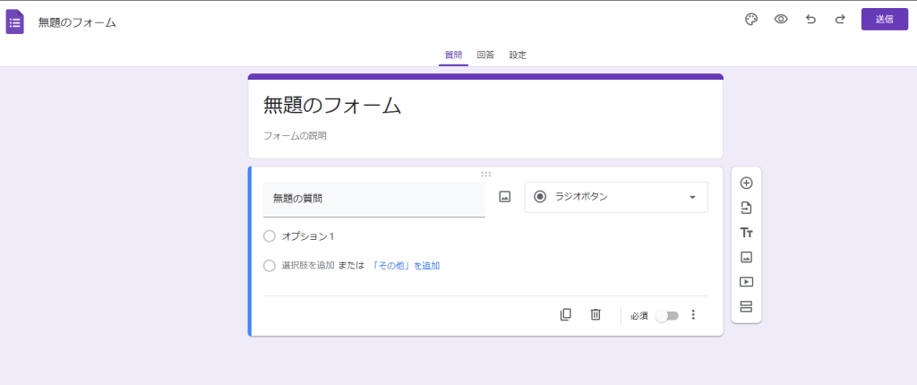Screen dimensions: 917x385
Task: Click the 「その他」を追加 link
Action: [x=405, y=266]
